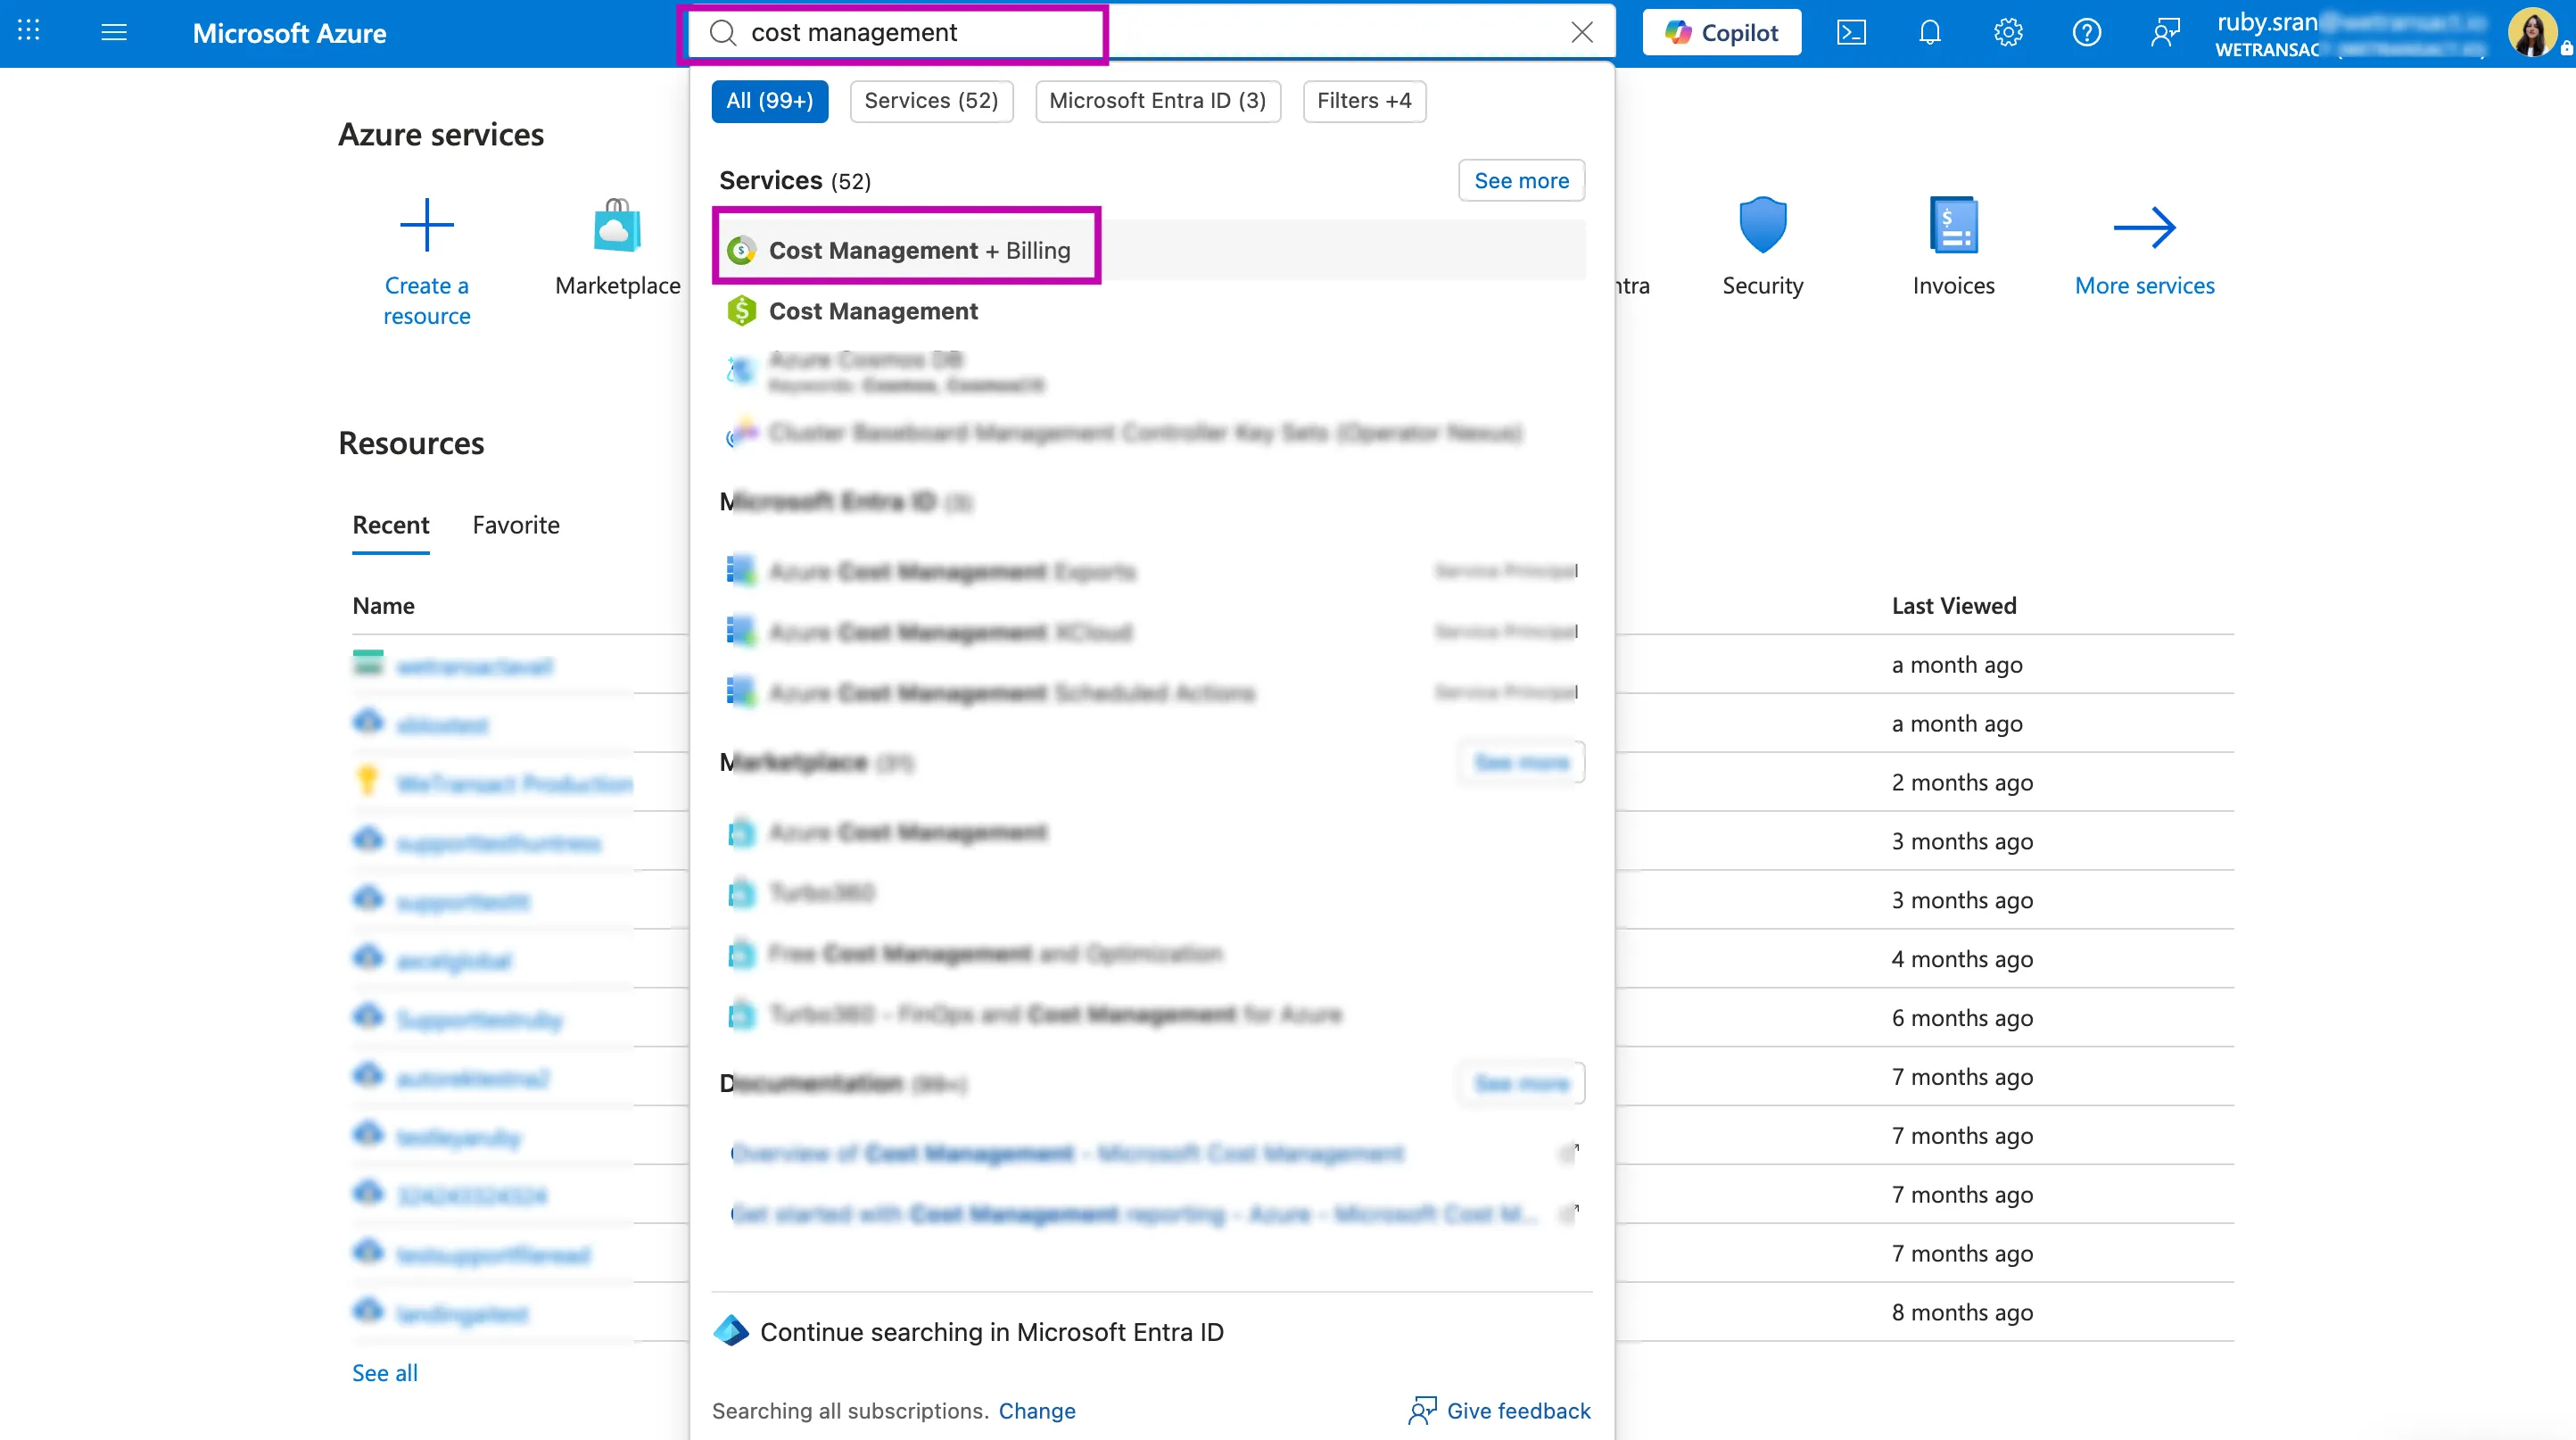Select the Microsoft Entra ID (3) filter pill
Viewport: 2576px width, 1440px height.
[x=1157, y=101]
